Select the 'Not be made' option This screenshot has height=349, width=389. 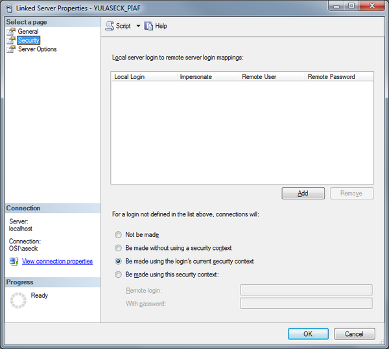(118, 234)
